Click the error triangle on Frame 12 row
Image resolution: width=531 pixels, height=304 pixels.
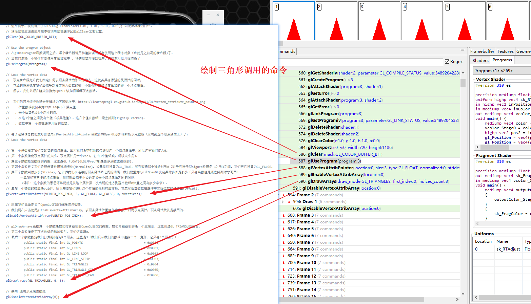click(284, 276)
